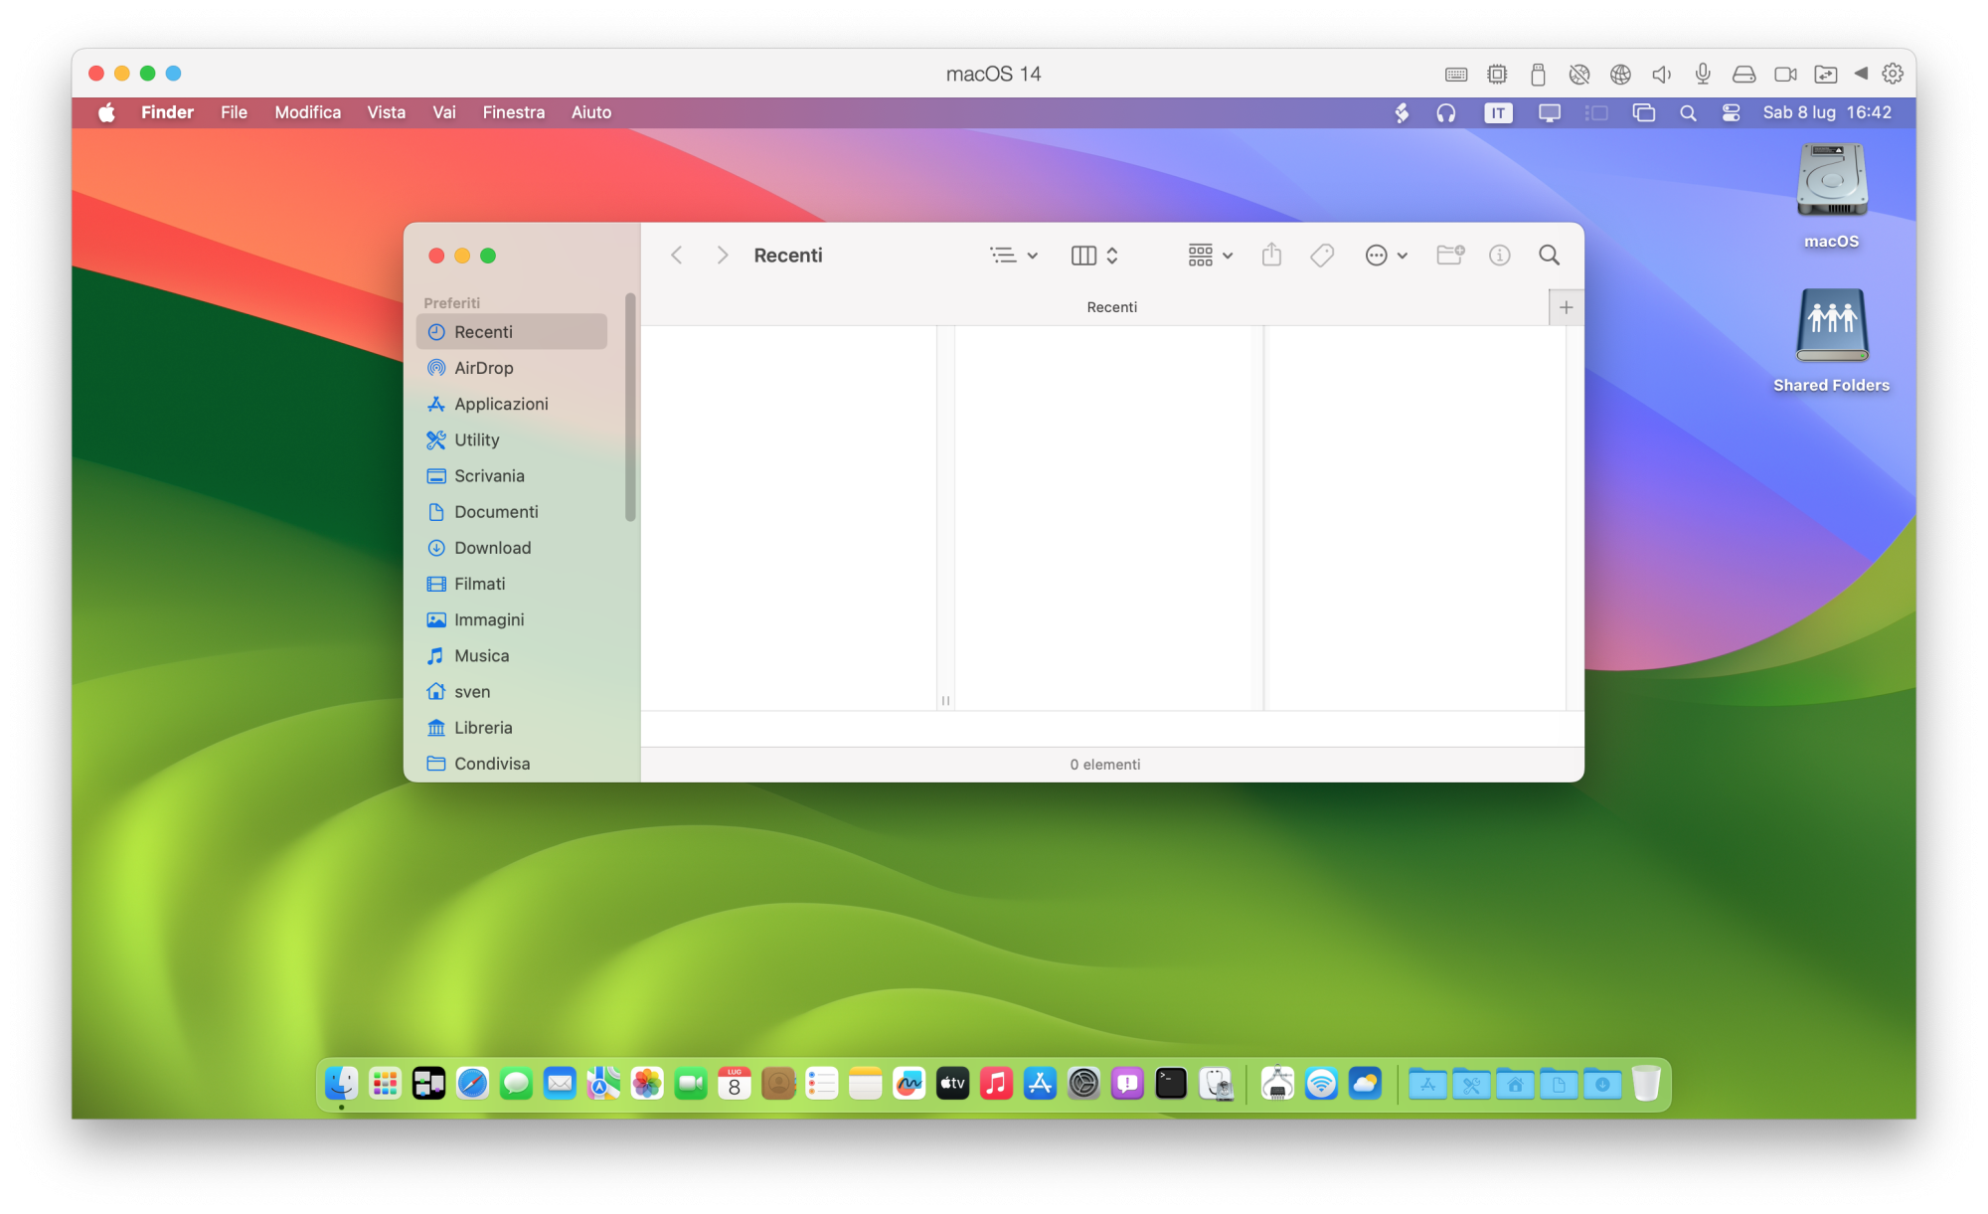Launch Safari from the Dock
Image resolution: width=1988 pixels, height=1214 pixels.
point(472,1084)
